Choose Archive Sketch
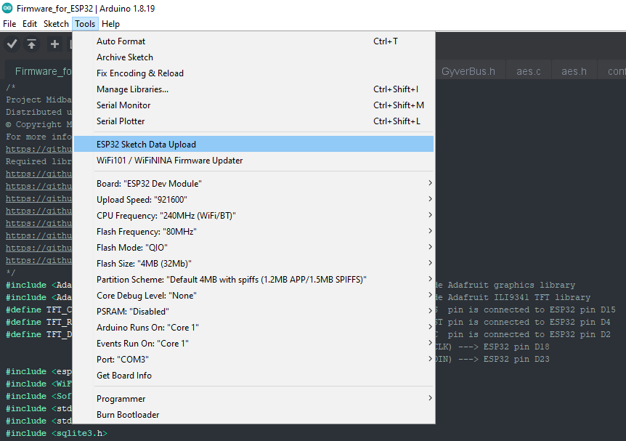Image resolution: width=626 pixels, height=441 pixels. click(x=253, y=57)
